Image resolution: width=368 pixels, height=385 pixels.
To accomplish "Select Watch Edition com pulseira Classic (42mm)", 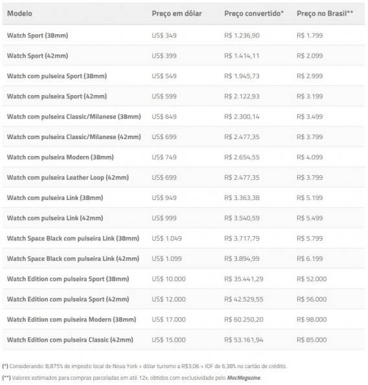I will [x=70, y=340].
